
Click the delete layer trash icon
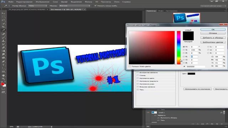point(222,124)
